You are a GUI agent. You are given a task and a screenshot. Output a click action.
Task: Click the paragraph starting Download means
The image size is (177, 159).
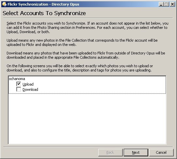tap(86, 55)
